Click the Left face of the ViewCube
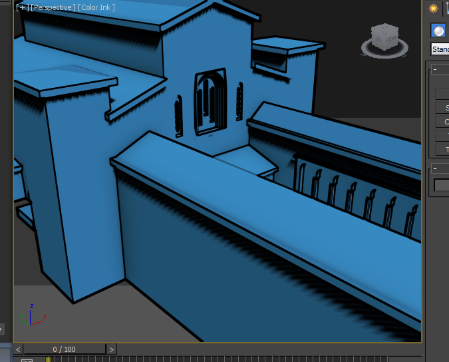Viewport: 449px width, 362px height. 378,39
